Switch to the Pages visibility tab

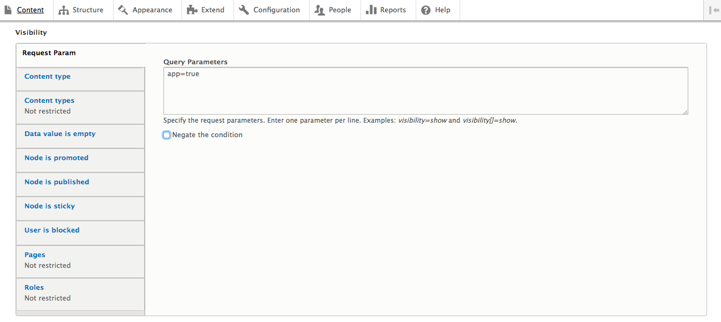pyautogui.click(x=35, y=255)
